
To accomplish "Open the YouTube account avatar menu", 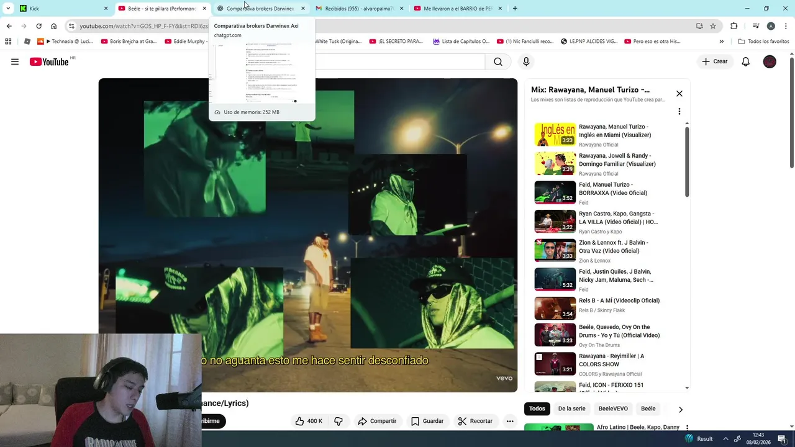I will click(x=770, y=61).
